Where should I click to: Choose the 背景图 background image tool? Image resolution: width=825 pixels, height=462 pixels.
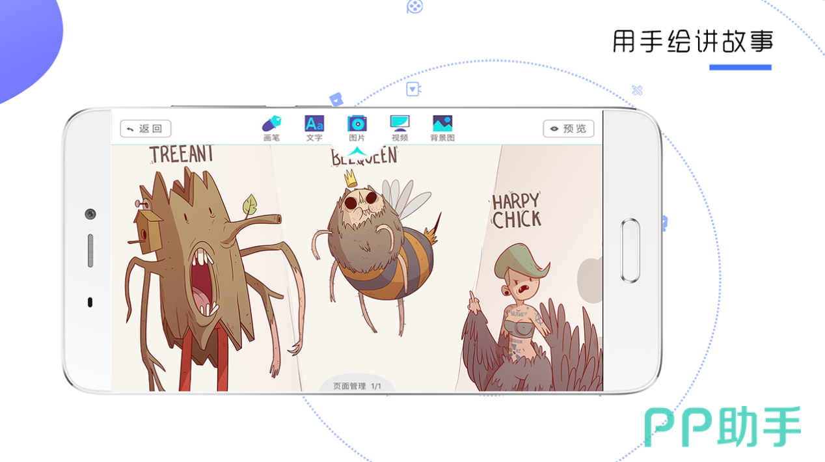[x=442, y=128]
